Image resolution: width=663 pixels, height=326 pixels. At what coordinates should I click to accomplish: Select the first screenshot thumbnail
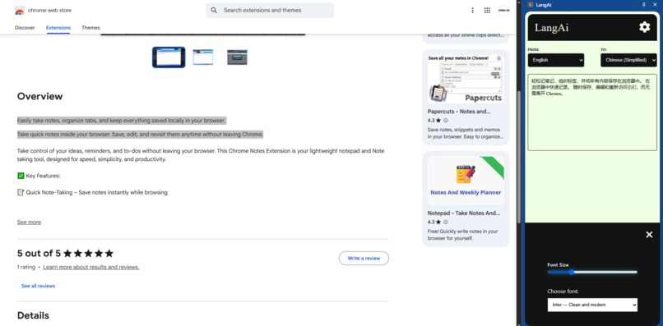(x=169, y=57)
